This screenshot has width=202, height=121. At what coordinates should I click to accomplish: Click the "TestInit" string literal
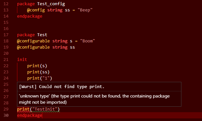[x=45, y=109]
